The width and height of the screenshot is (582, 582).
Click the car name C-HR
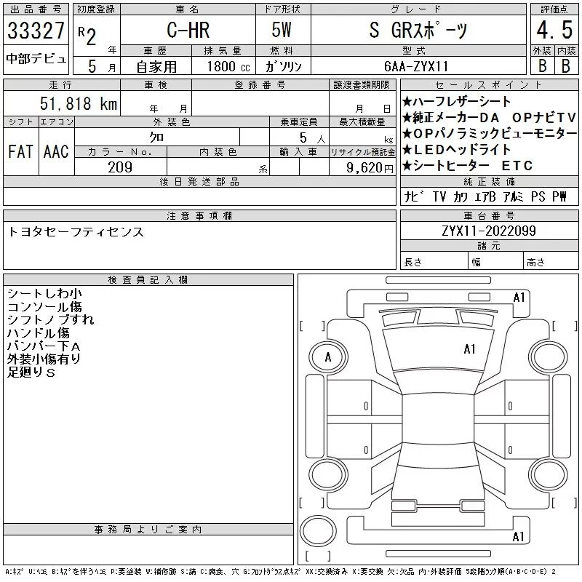pos(188,30)
